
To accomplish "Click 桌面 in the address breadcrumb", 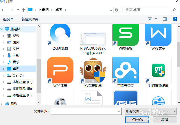I will (x=59, y=10).
